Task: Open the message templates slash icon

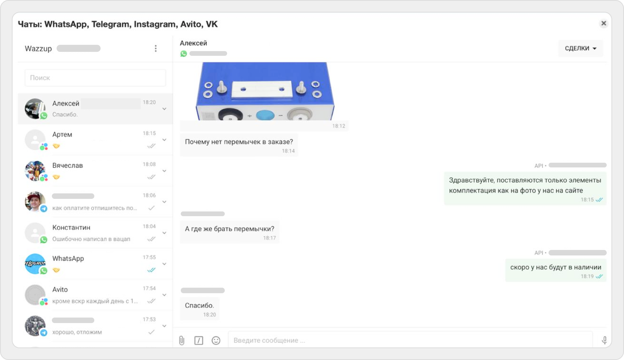Action: [199, 340]
